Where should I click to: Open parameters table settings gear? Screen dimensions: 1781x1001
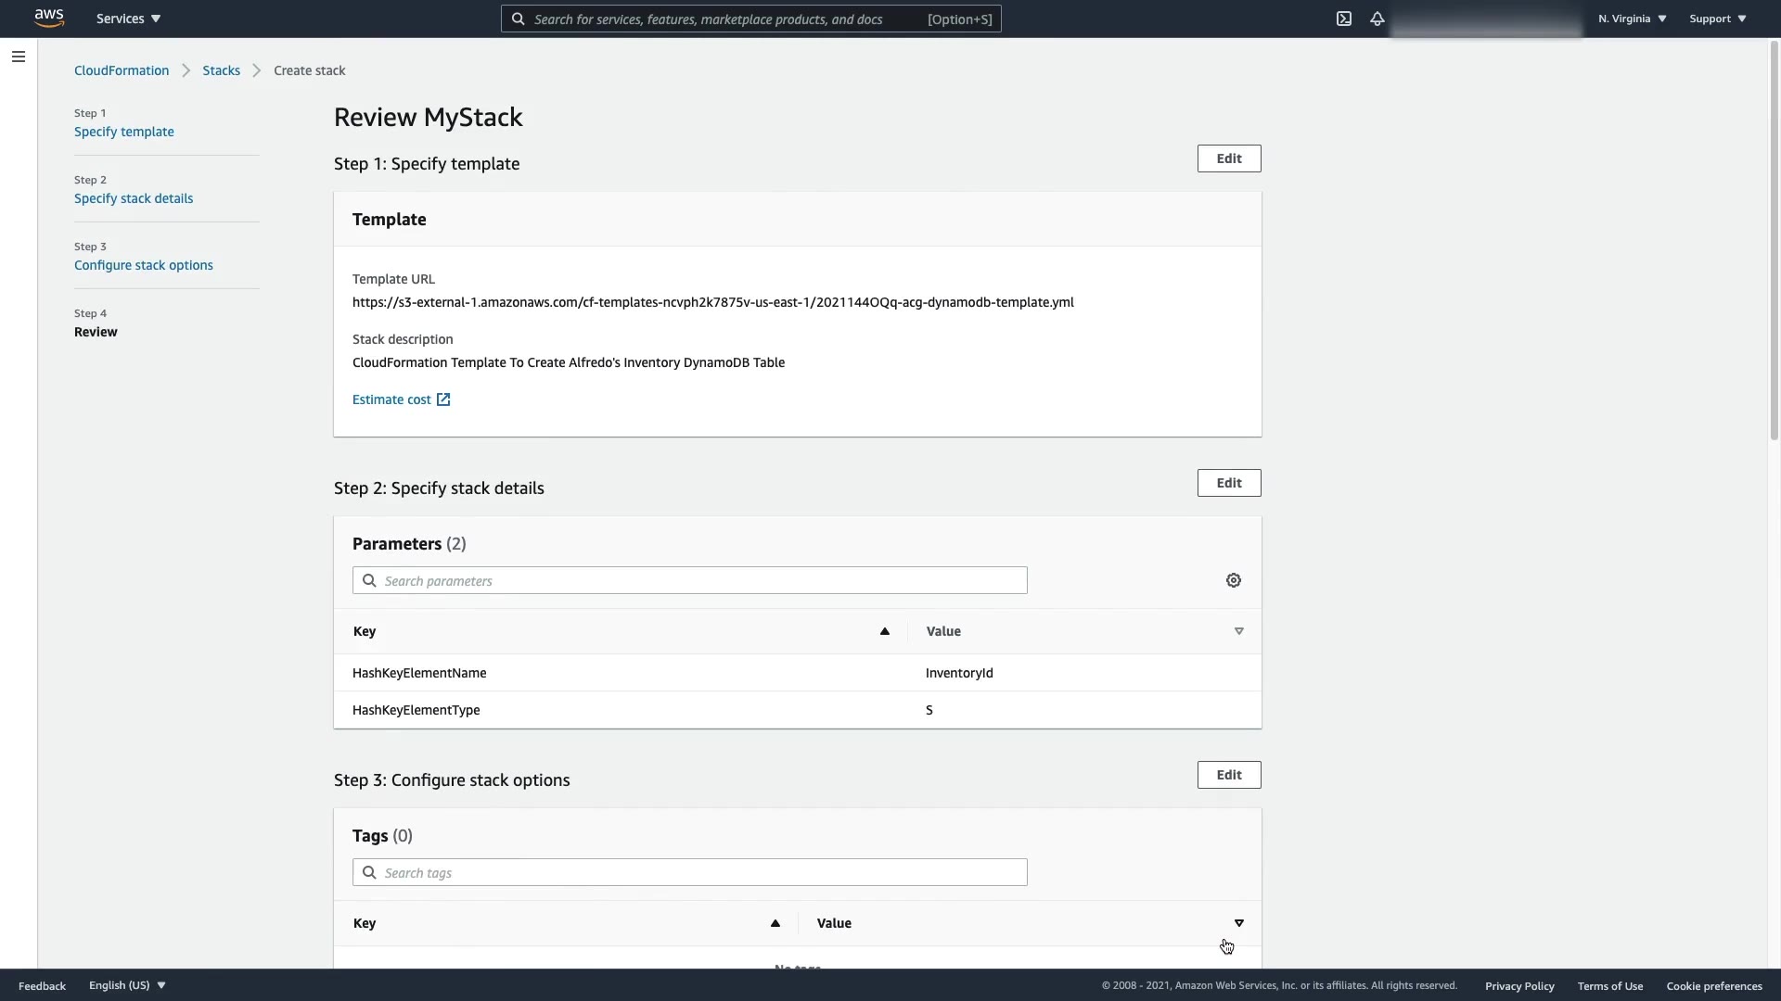(x=1233, y=580)
